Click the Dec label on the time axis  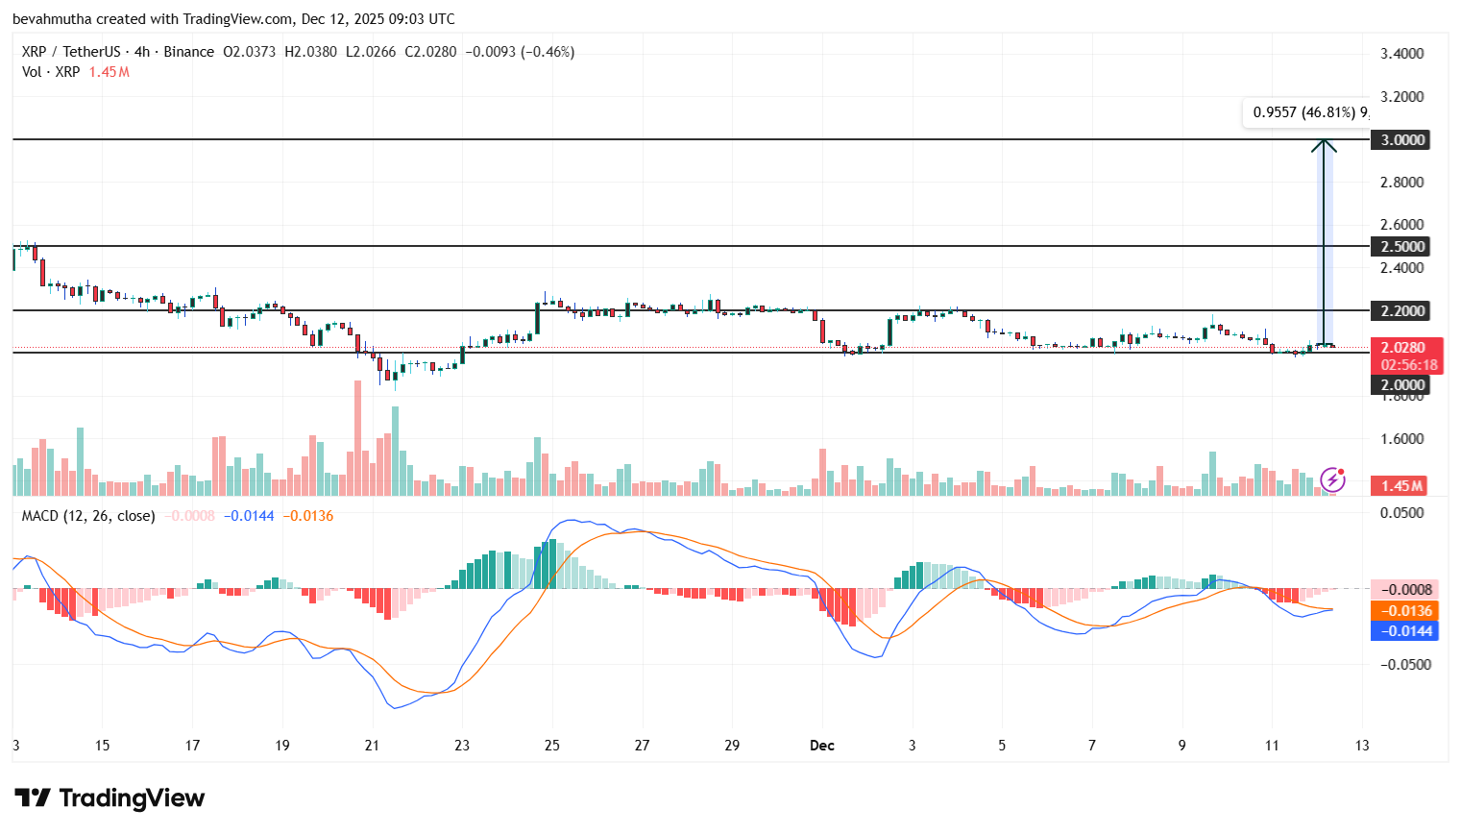822,746
